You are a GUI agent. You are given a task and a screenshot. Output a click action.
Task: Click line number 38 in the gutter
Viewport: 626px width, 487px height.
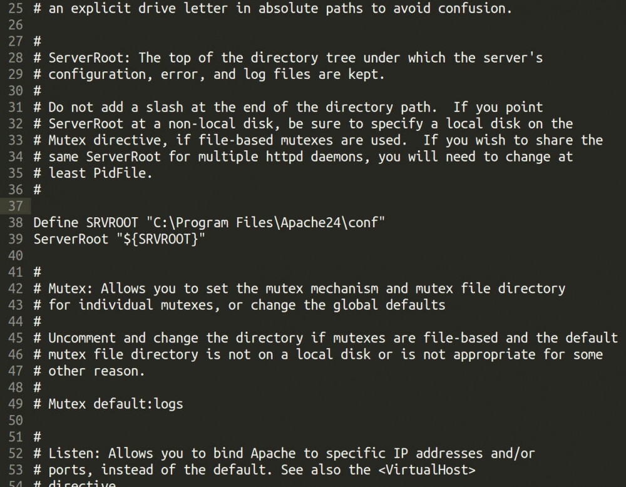click(16, 223)
